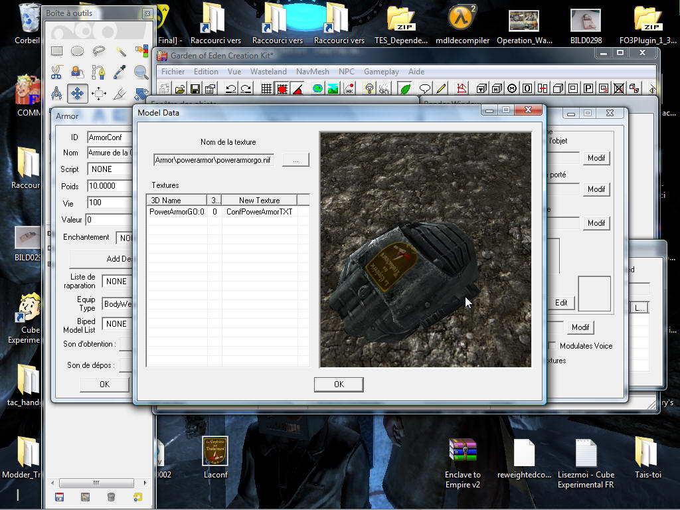Click the Vie field showing 100
Viewport: 680px width, 510px height.
click(110, 203)
